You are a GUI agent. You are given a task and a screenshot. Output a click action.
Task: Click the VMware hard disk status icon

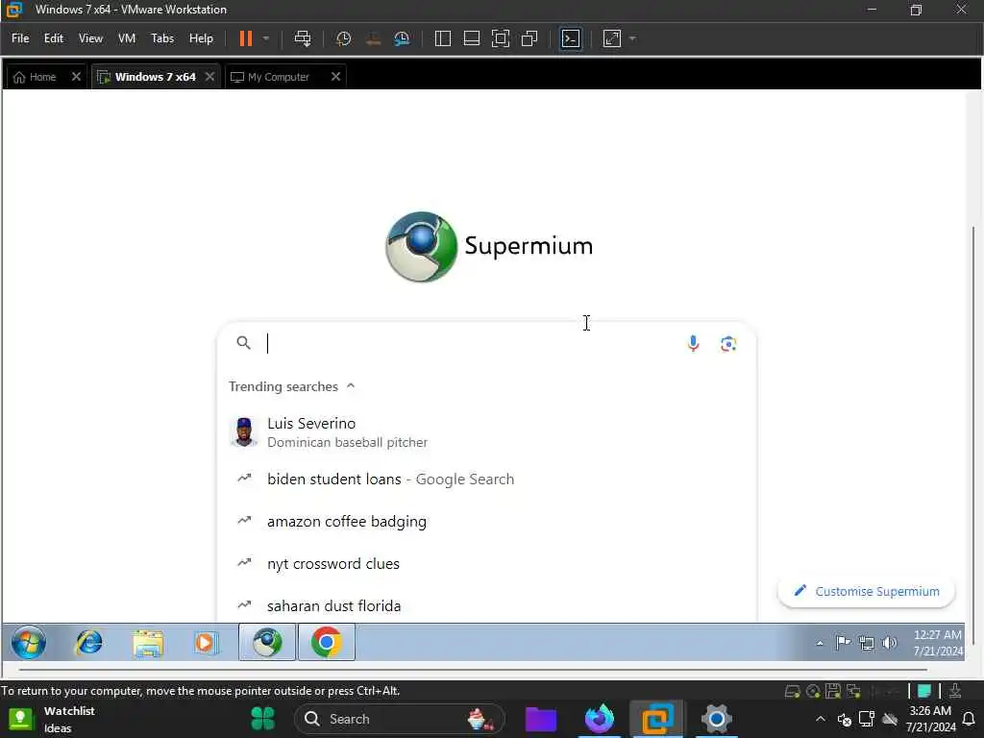(x=792, y=692)
